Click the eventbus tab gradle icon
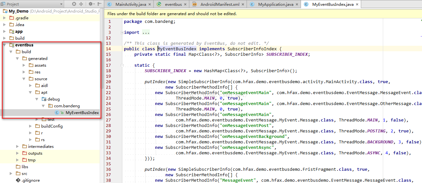The height and width of the screenshot is (183, 422). point(159,5)
